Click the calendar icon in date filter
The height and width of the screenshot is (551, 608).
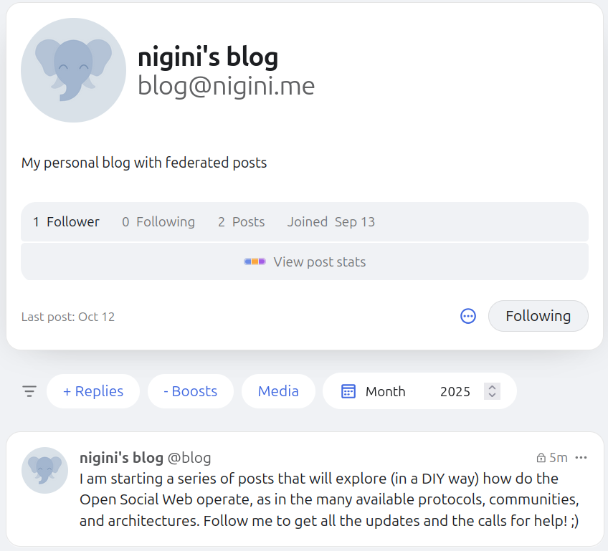348,391
